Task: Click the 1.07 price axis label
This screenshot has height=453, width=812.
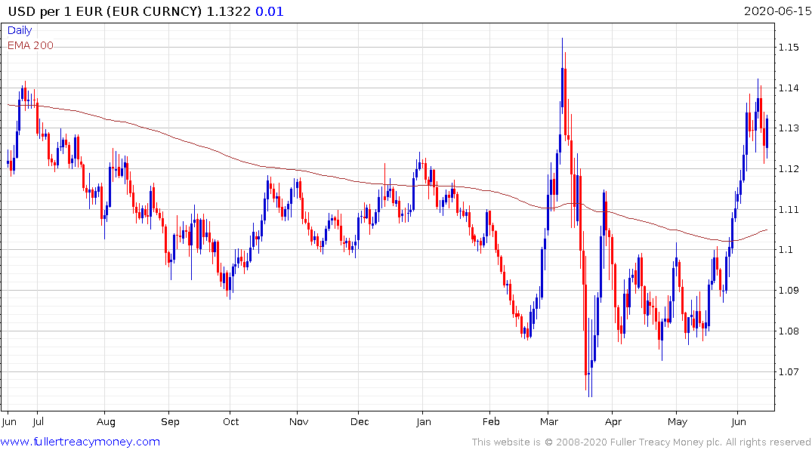Action: point(789,371)
